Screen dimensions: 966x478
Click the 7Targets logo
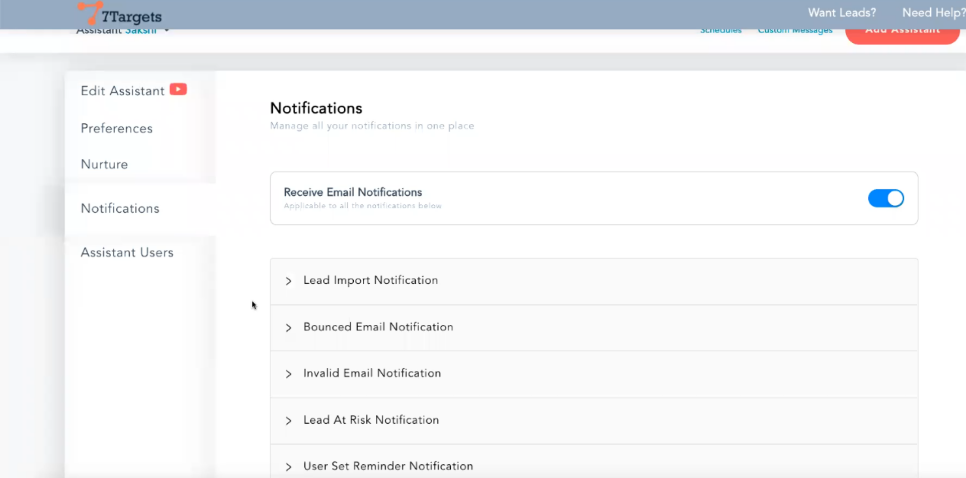[x=120, y=14]
